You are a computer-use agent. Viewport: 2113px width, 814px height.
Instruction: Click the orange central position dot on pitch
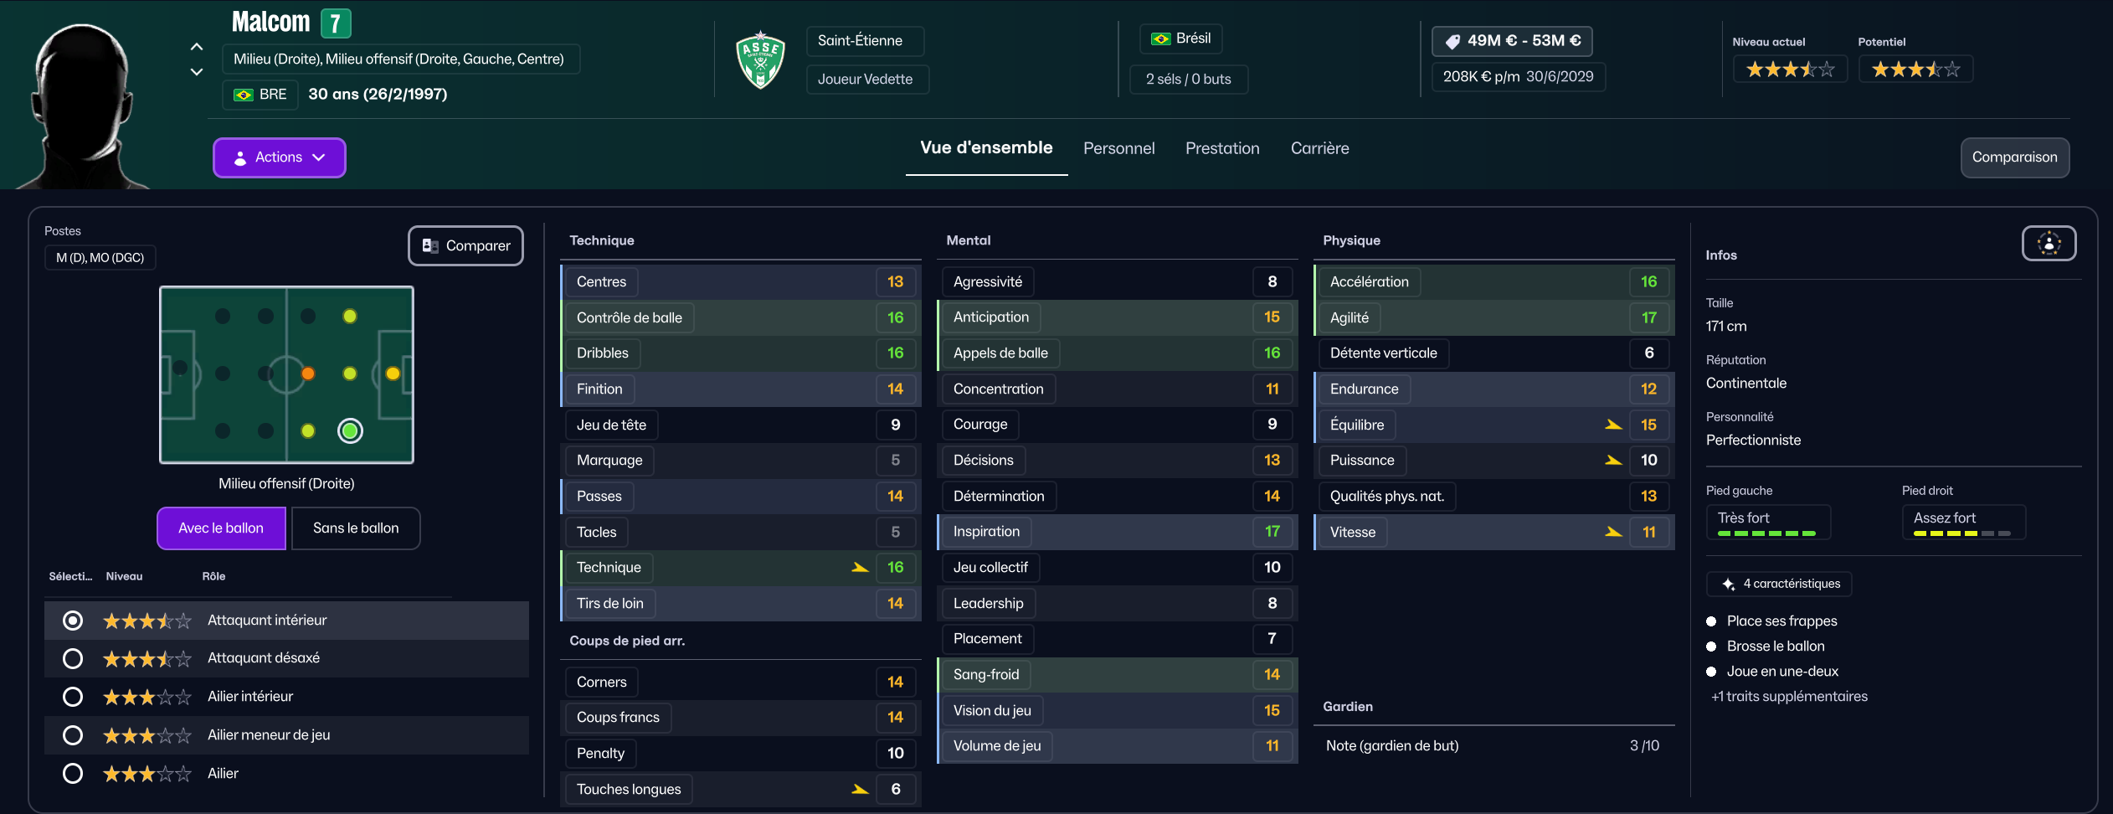click(x=308, y=374)
